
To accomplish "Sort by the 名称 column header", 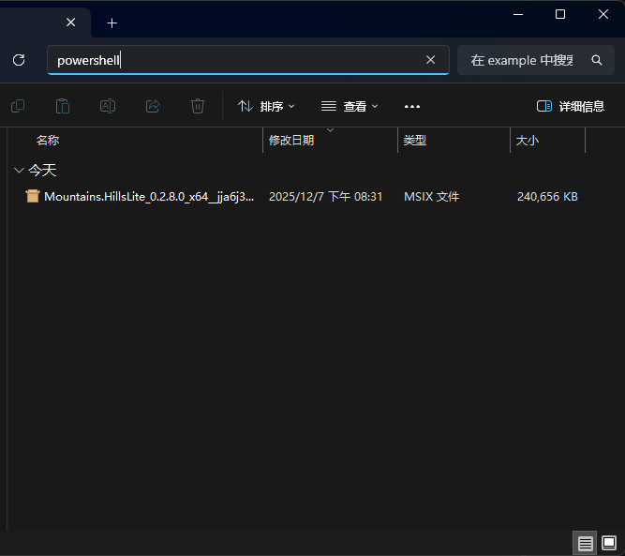I will click(x=48, y=141).
